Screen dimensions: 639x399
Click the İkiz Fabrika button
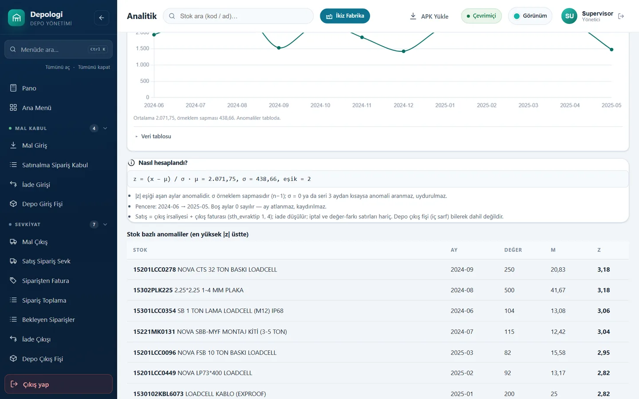(x=345, y=16)
